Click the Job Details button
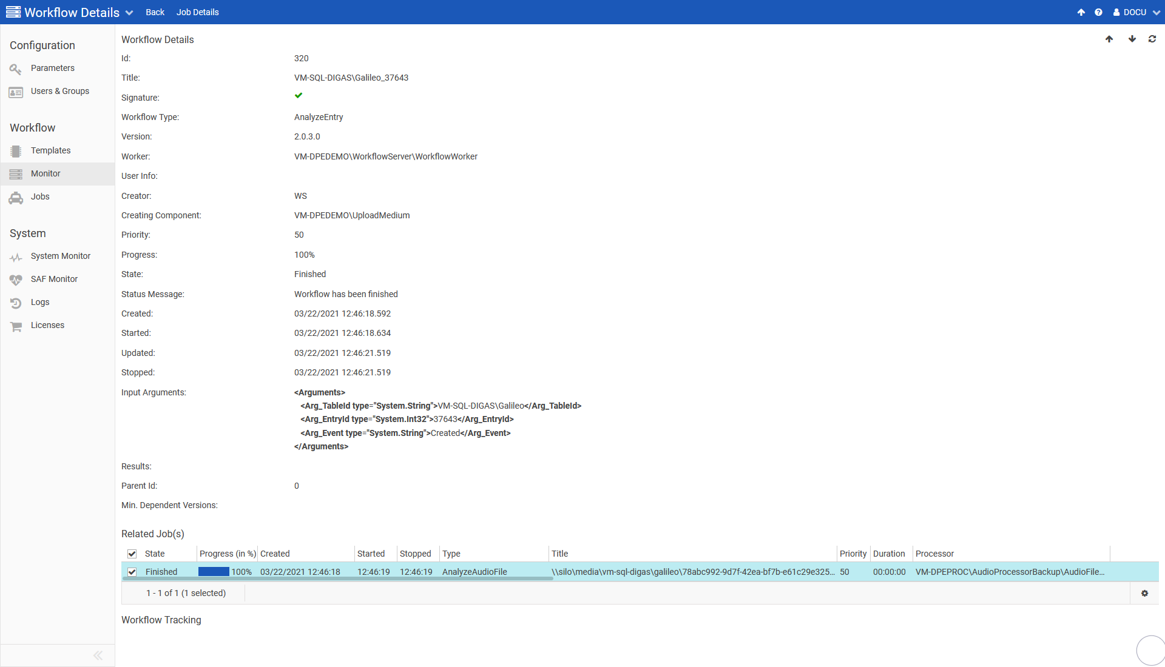This screenshot has height=667, width=1165. 197,12
